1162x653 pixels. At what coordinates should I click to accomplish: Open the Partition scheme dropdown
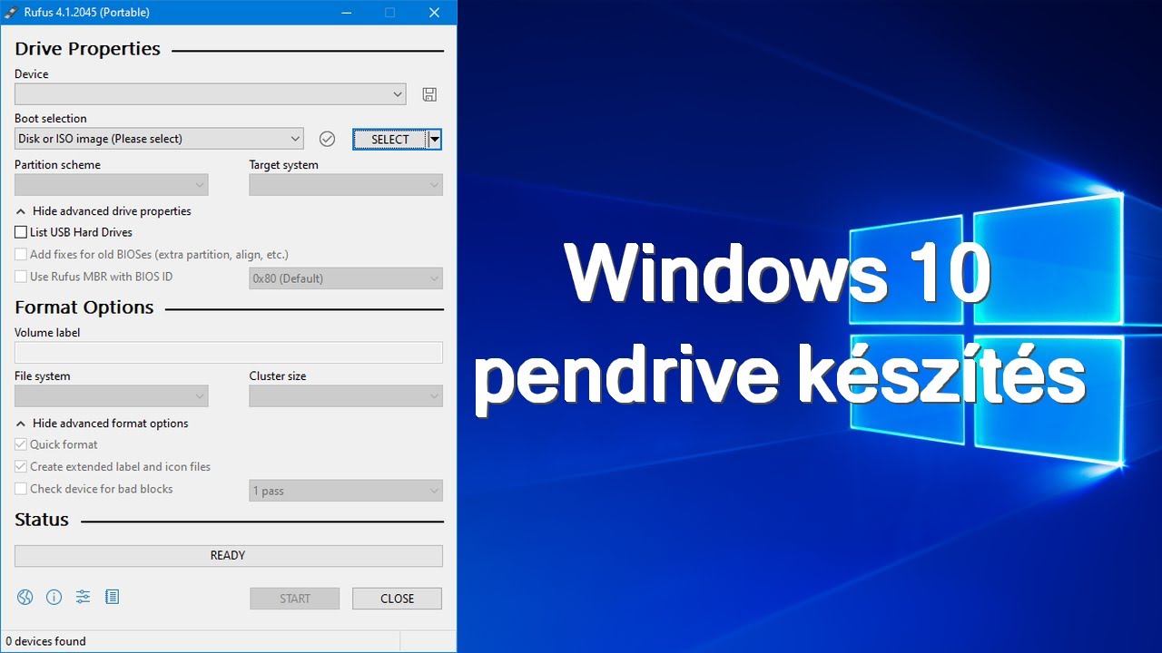(112, 185)
